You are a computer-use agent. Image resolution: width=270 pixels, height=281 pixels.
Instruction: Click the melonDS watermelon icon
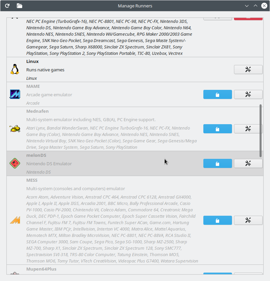15,163
